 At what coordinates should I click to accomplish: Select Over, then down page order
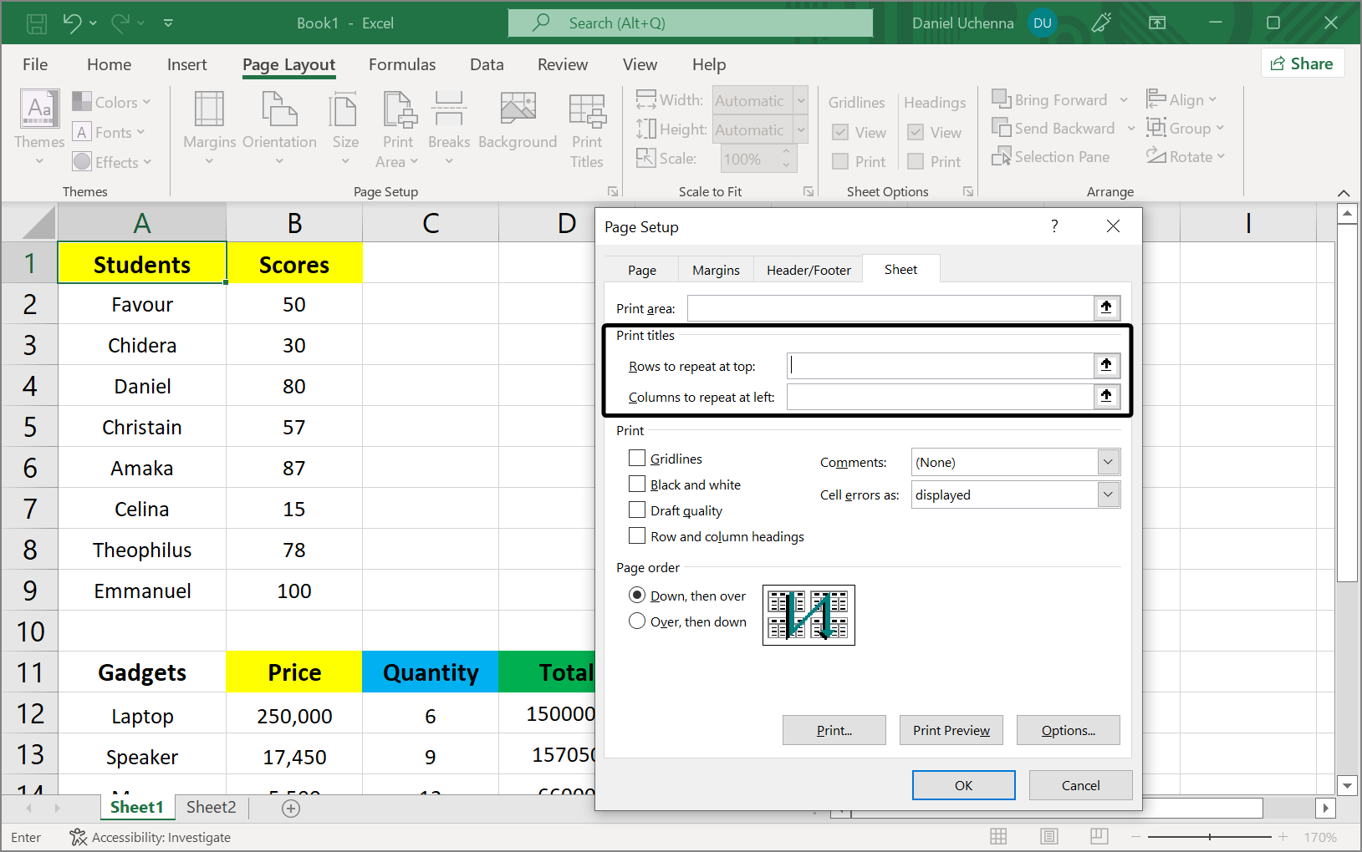(x=637, y=621)
